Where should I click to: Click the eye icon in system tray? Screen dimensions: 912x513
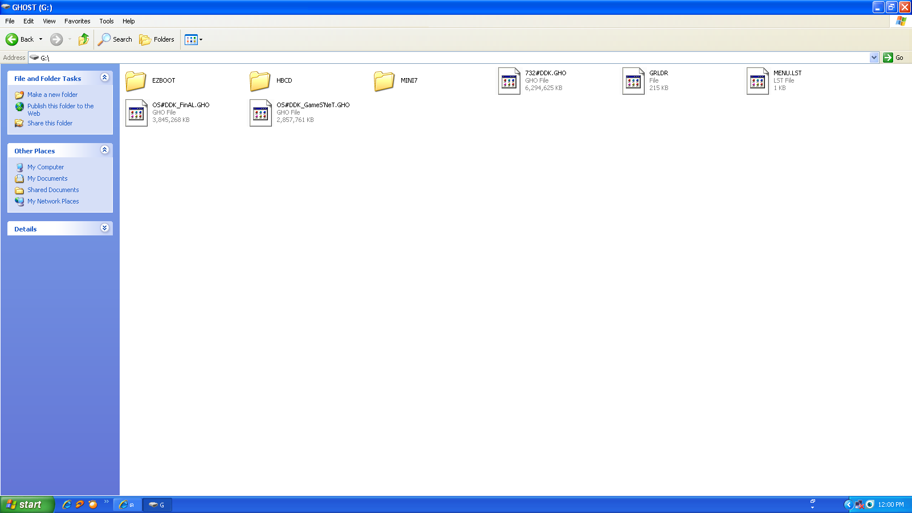(870, 504)
